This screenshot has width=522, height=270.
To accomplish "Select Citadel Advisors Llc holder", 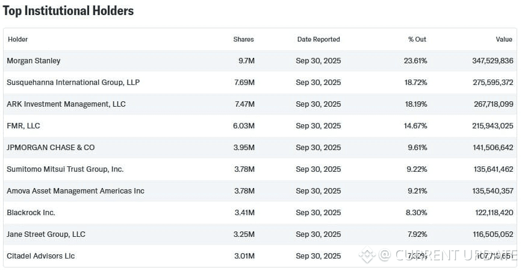I will point(42,256).
